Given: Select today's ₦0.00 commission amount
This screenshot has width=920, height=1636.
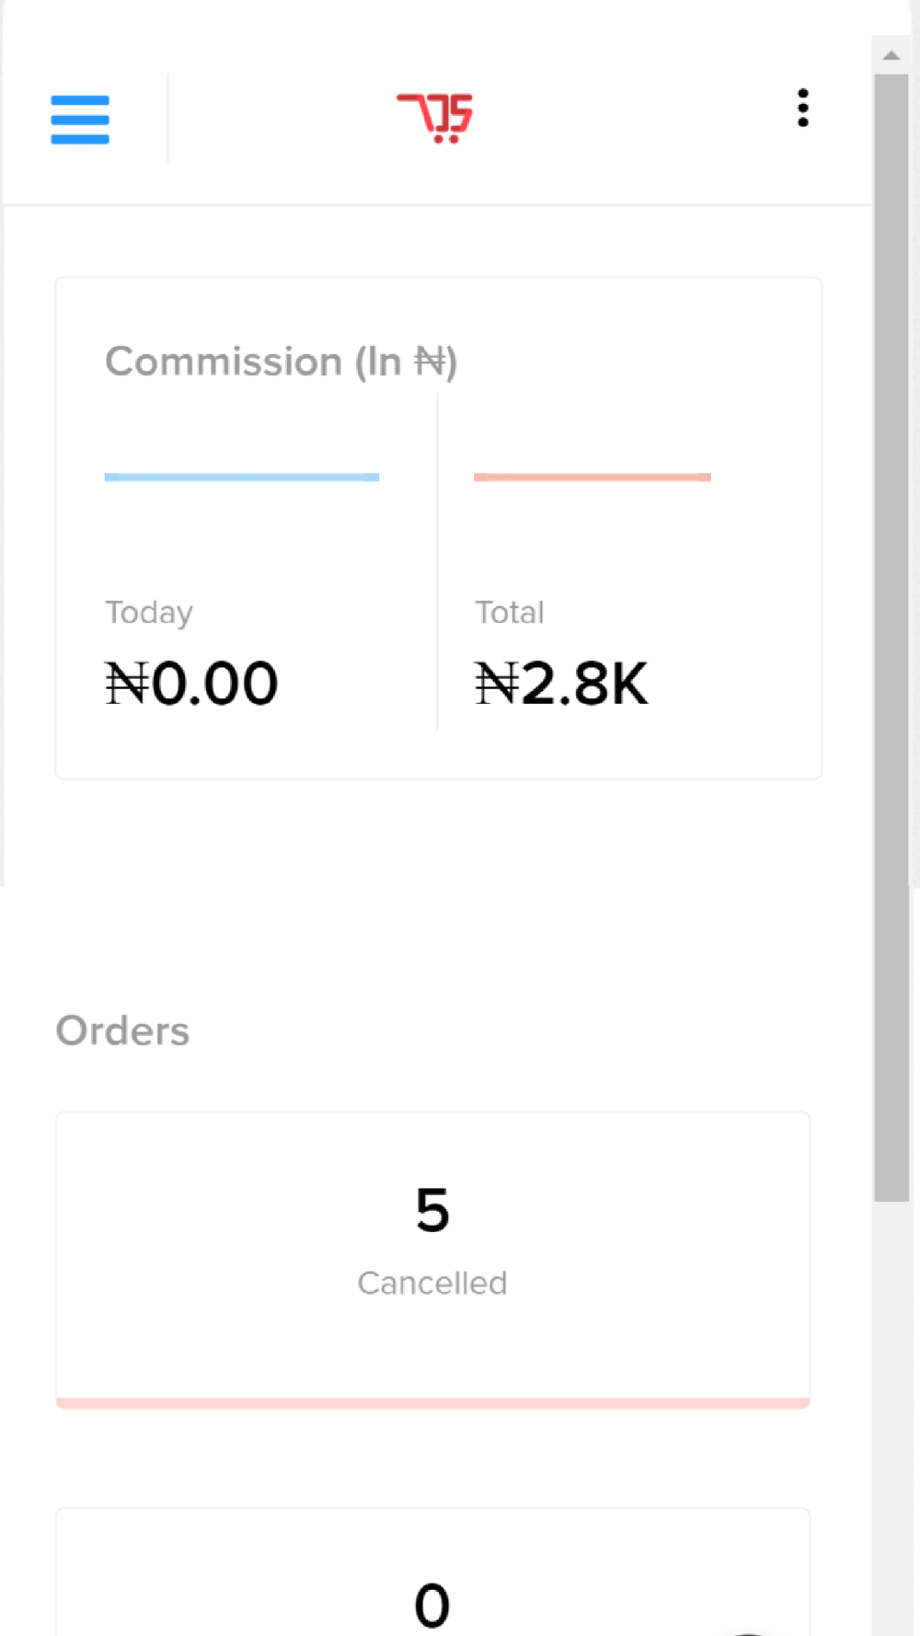Looking at the screenshot, I should pos(191,684).
